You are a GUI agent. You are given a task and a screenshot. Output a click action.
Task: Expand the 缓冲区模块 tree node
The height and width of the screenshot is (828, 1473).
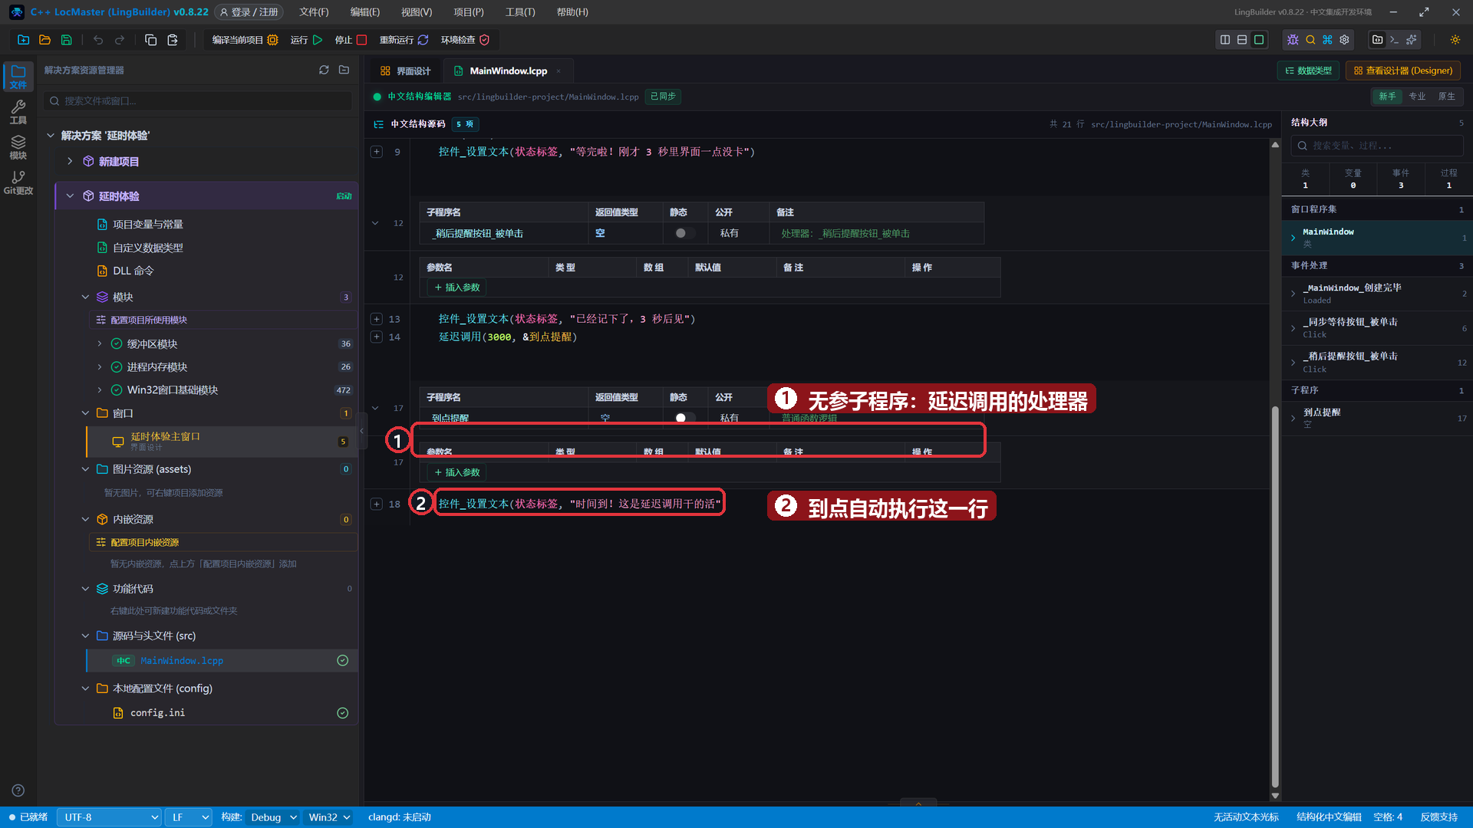tap(100, 343)
